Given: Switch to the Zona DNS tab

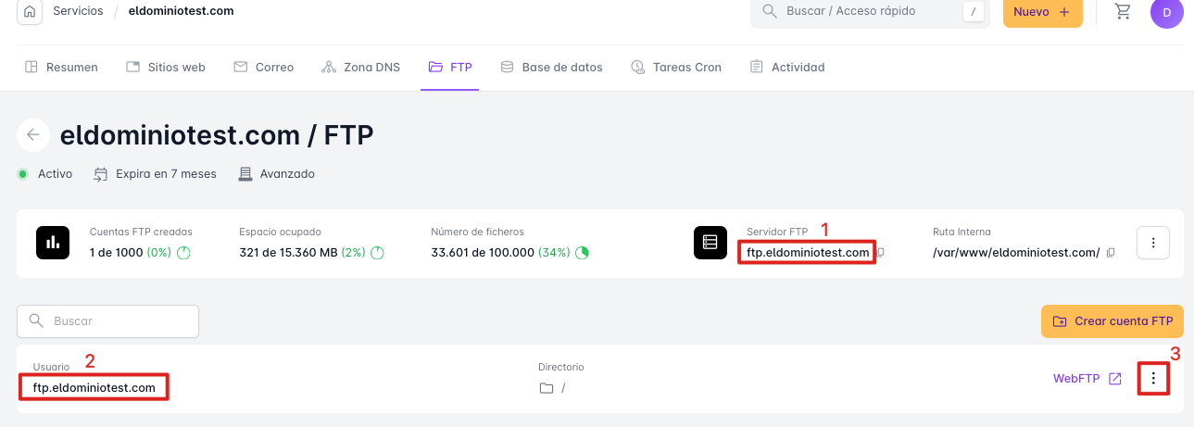Looking at the screenshot, I should [360, 67].
